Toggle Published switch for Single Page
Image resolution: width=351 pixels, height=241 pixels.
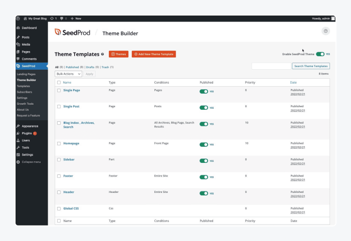click(x=204, y=92)
